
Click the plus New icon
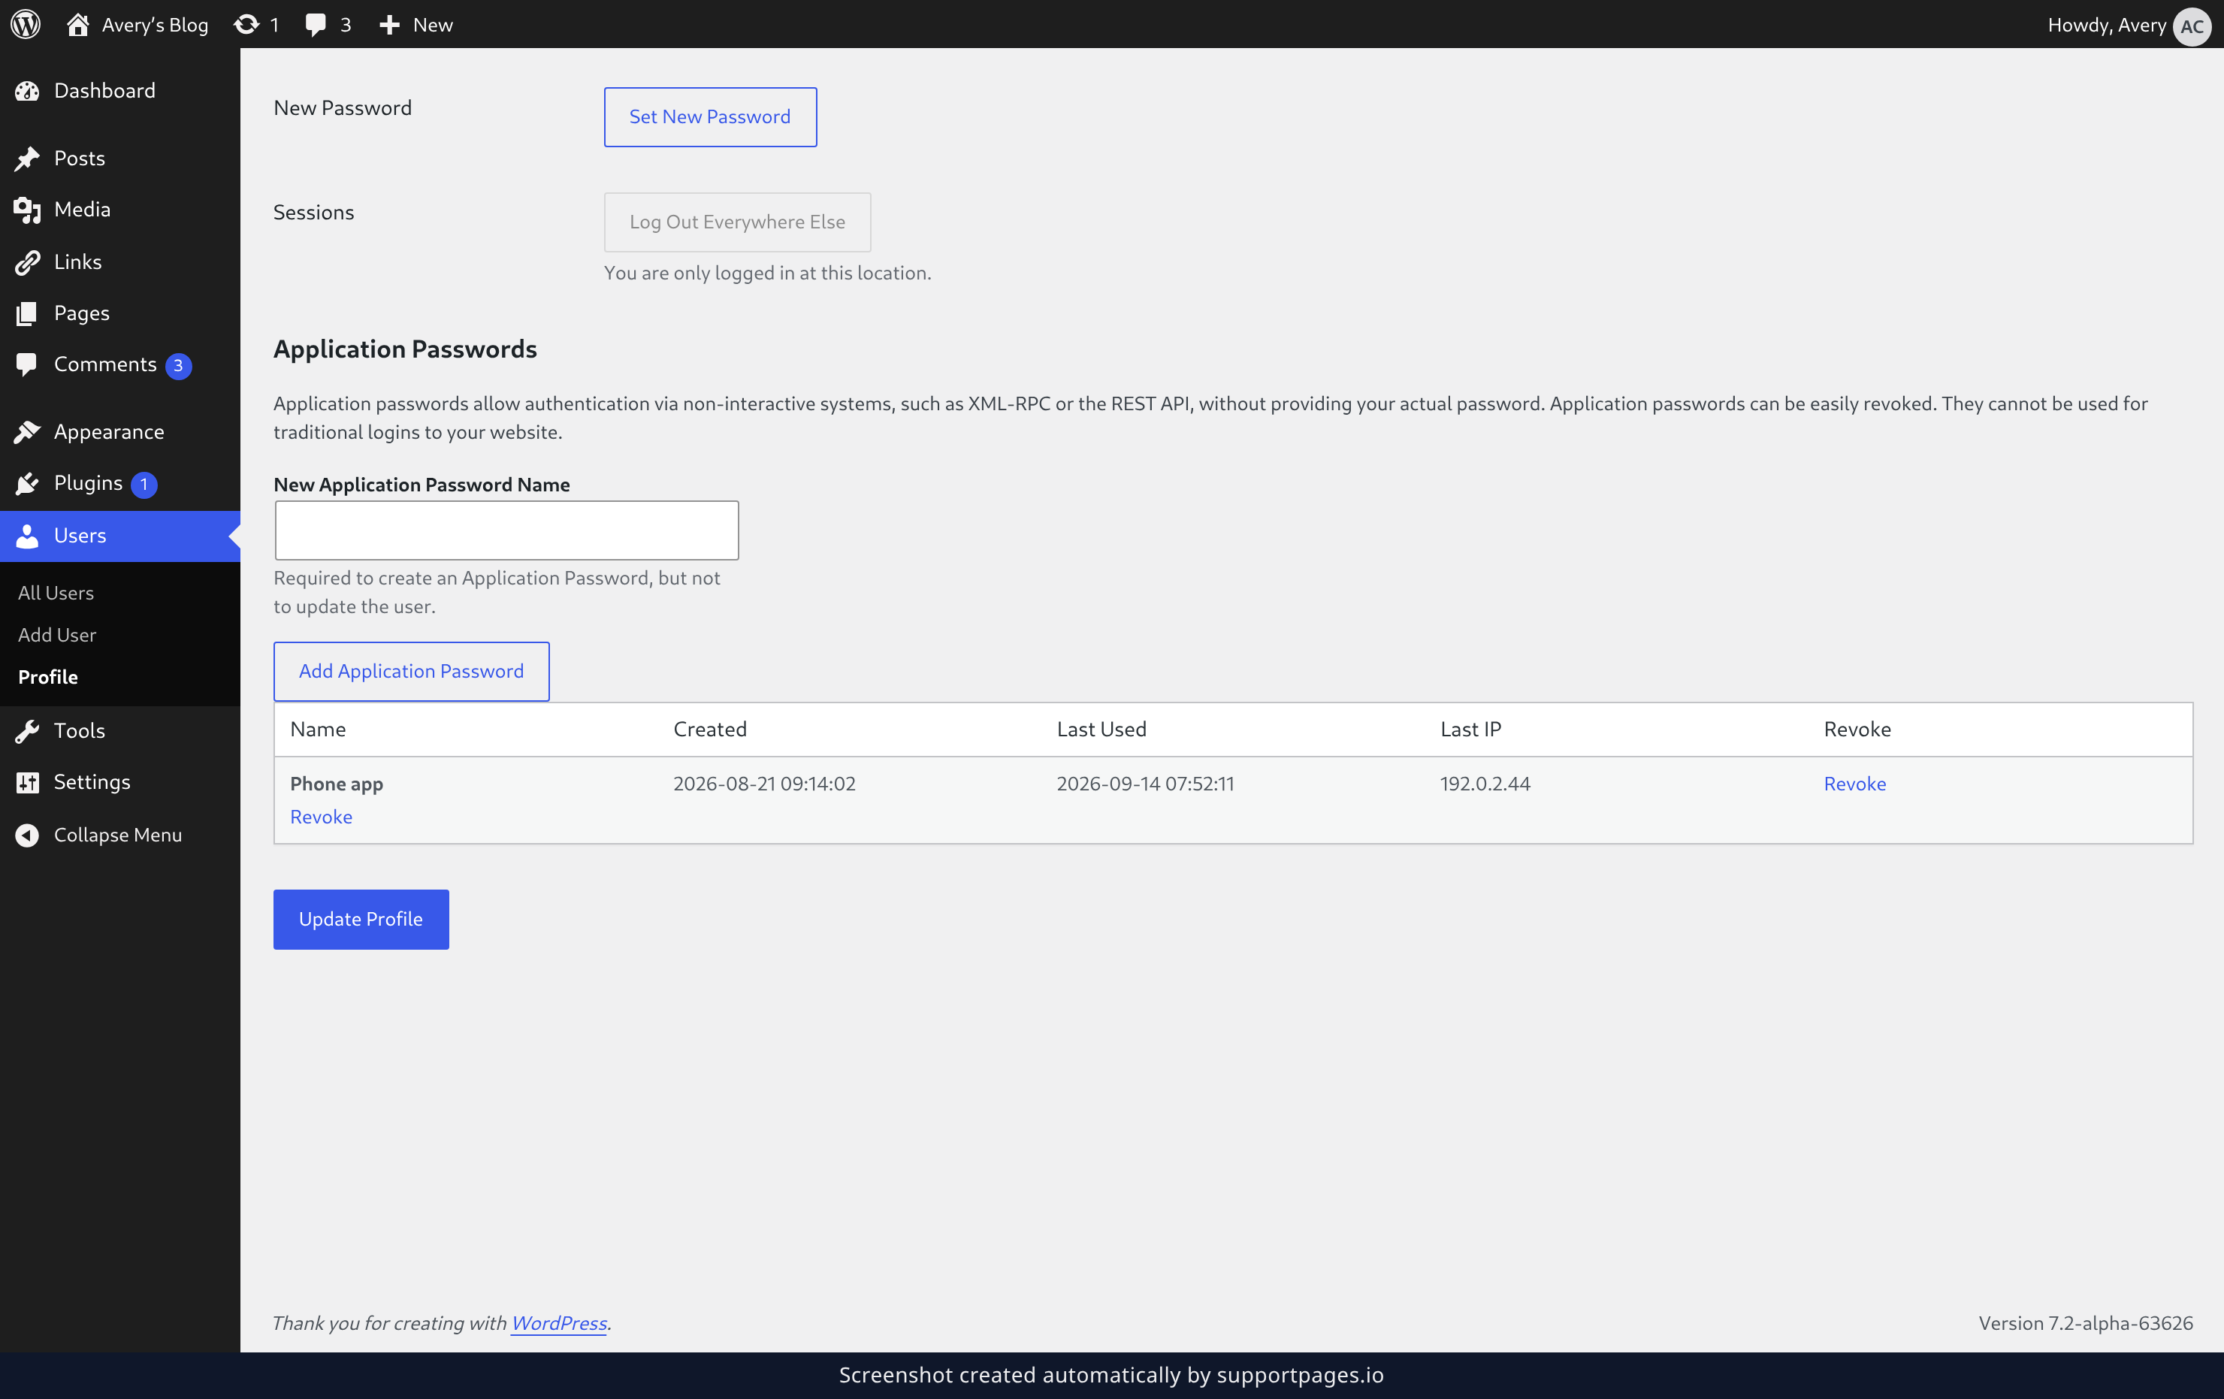(x=390, y=25)
